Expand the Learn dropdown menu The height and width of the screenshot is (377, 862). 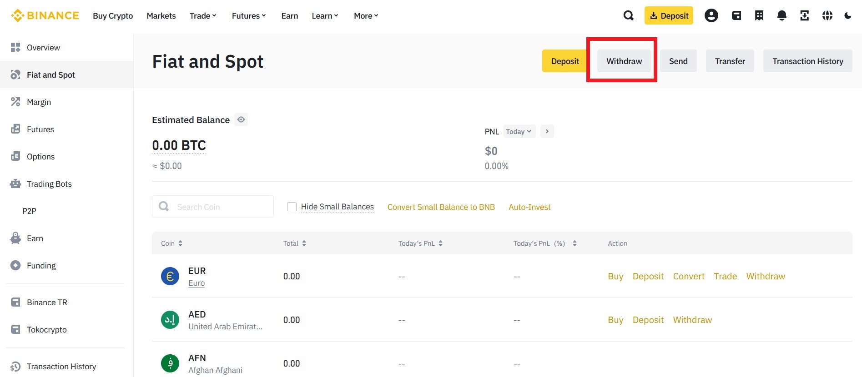point(325,15)
